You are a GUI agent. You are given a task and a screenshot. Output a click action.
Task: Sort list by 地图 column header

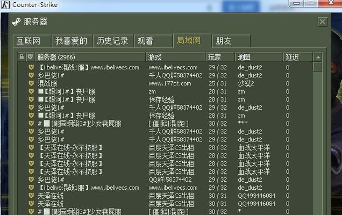pyautogui.click(x=259, y=57)
